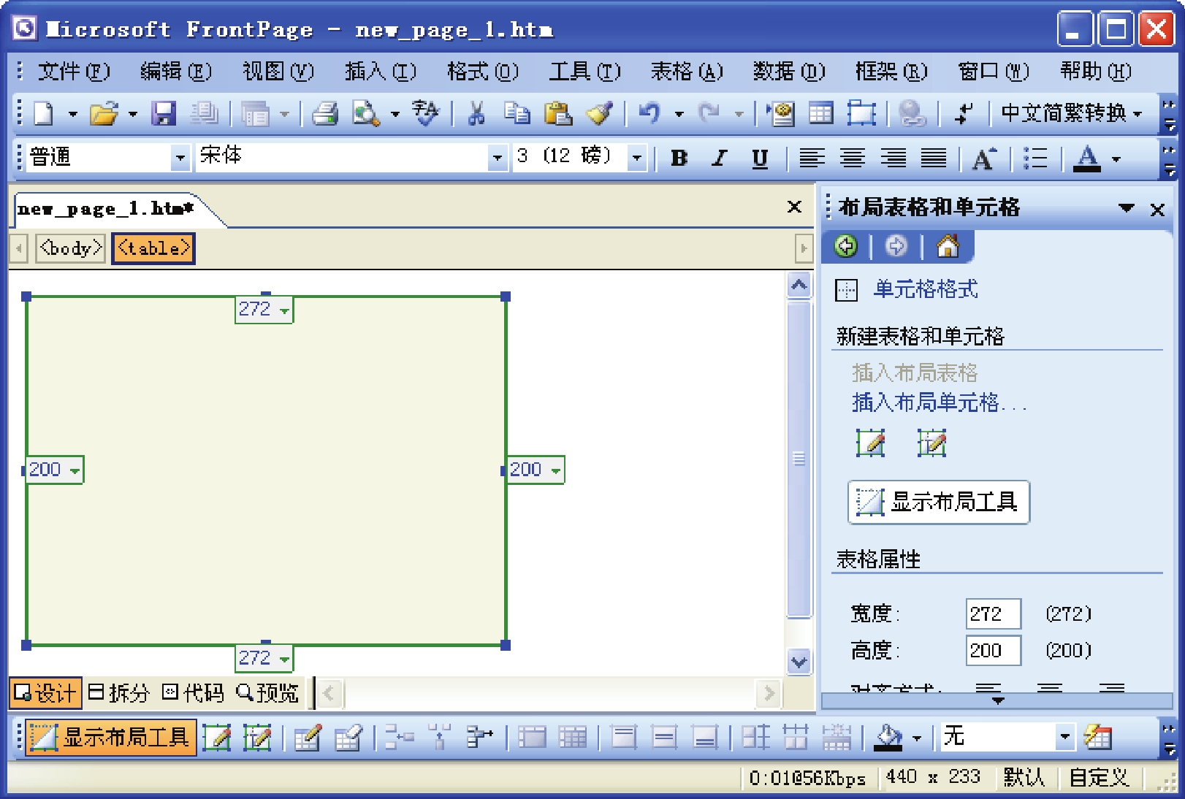Go back in task pane
The height and width of the screenshot is (799, 1185).
pyautogui.click(x=846, y=246)
